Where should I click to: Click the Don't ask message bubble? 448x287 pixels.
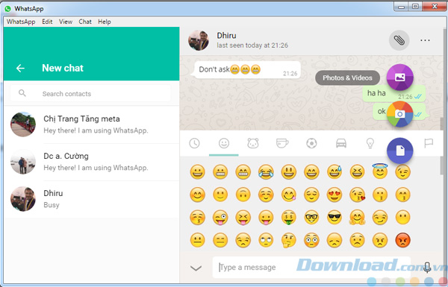tap(247, 69)
